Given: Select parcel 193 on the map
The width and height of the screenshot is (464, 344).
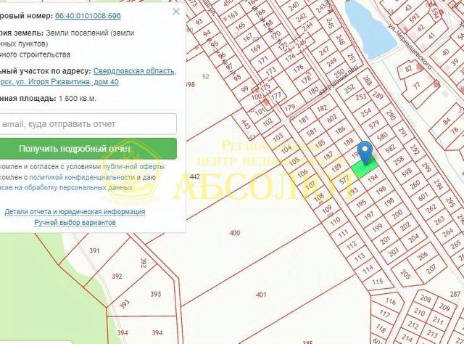Looking at the screenshot, I should [353, 192].
